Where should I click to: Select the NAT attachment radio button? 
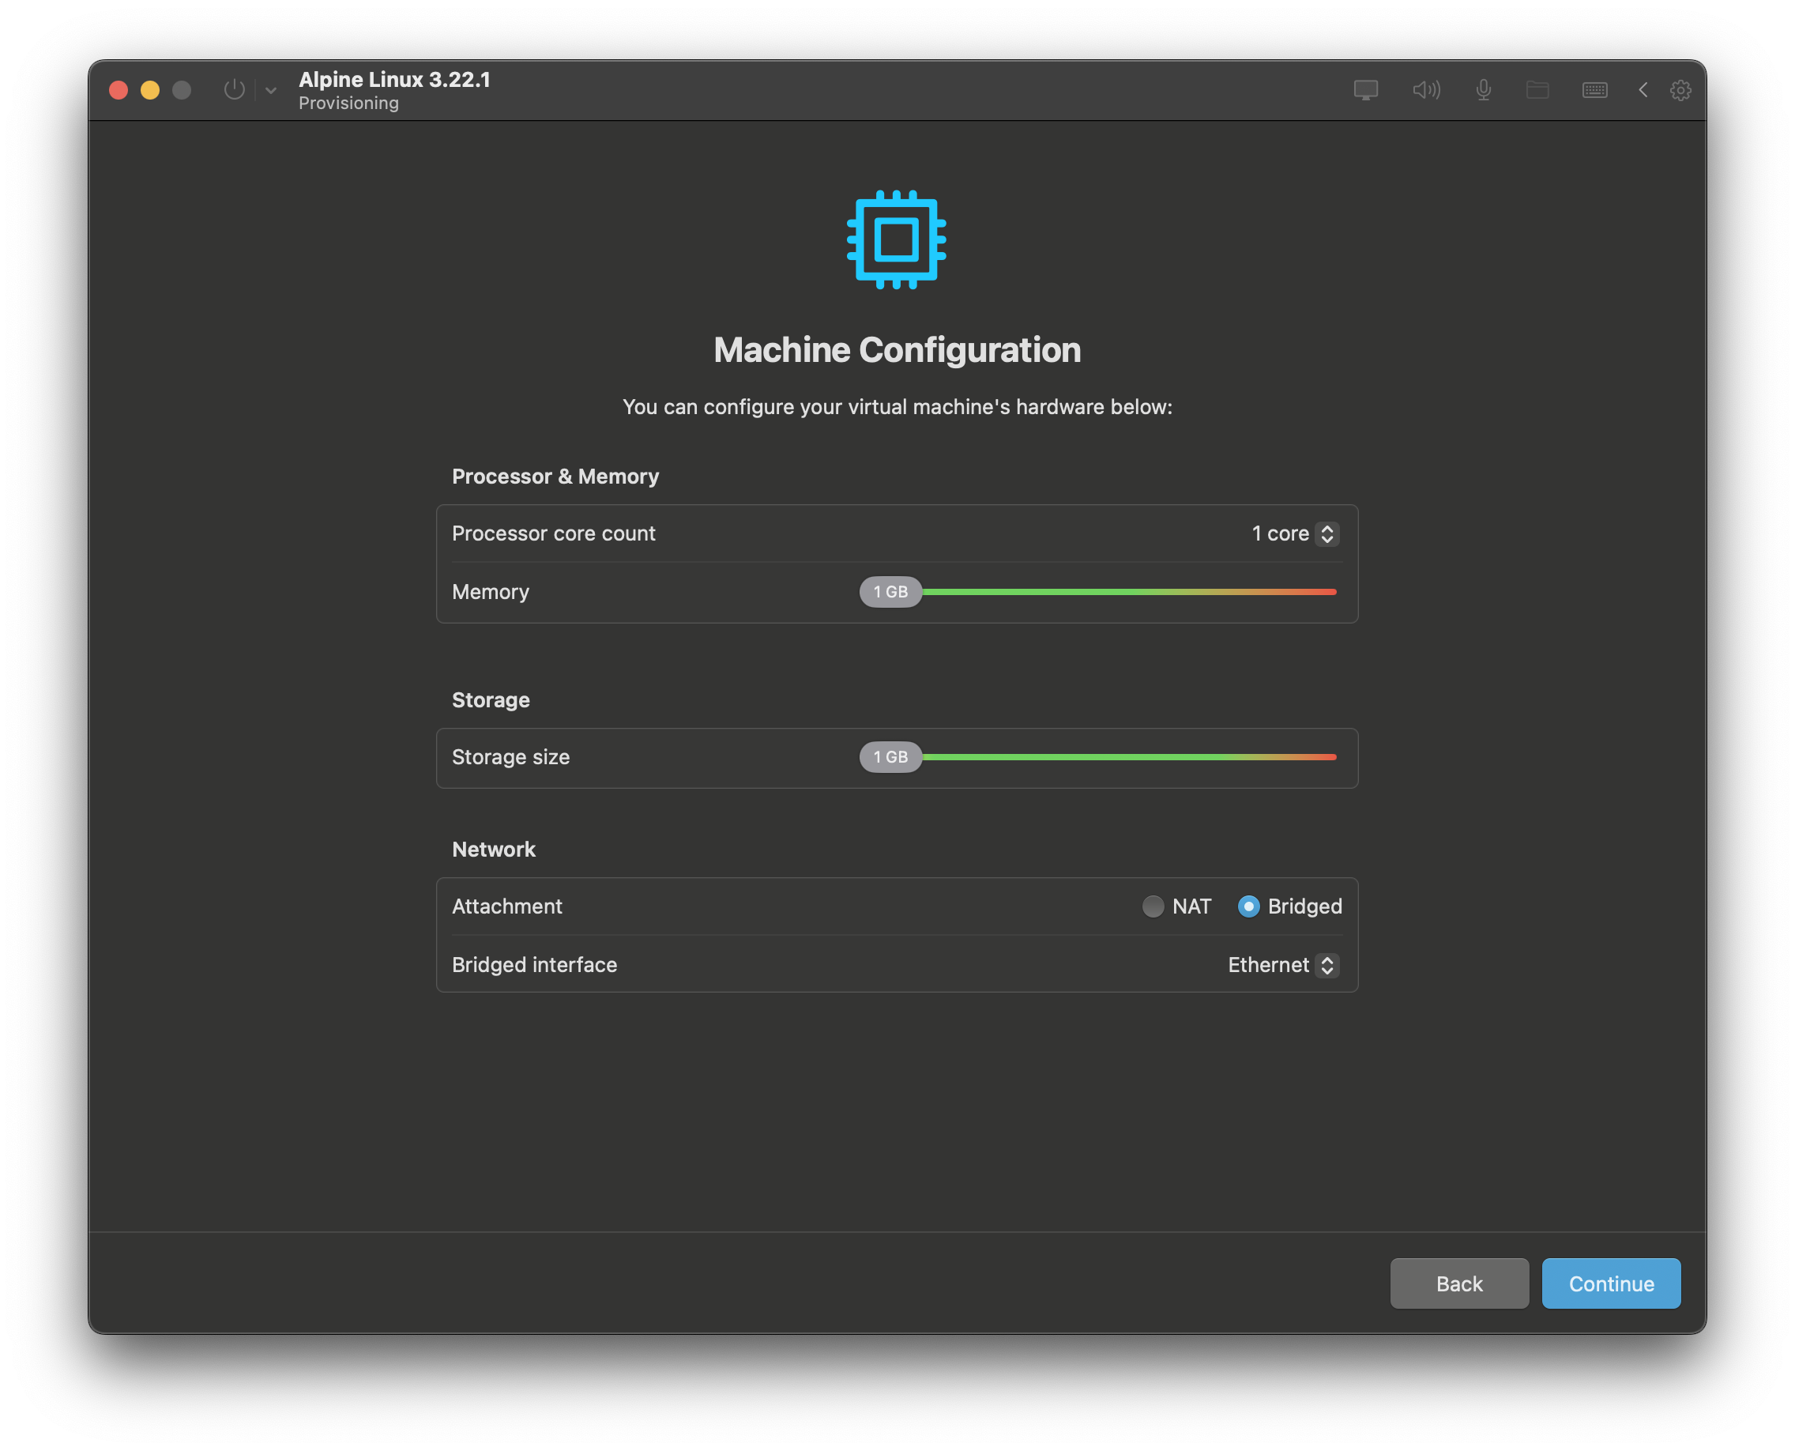click(1153, 906)
